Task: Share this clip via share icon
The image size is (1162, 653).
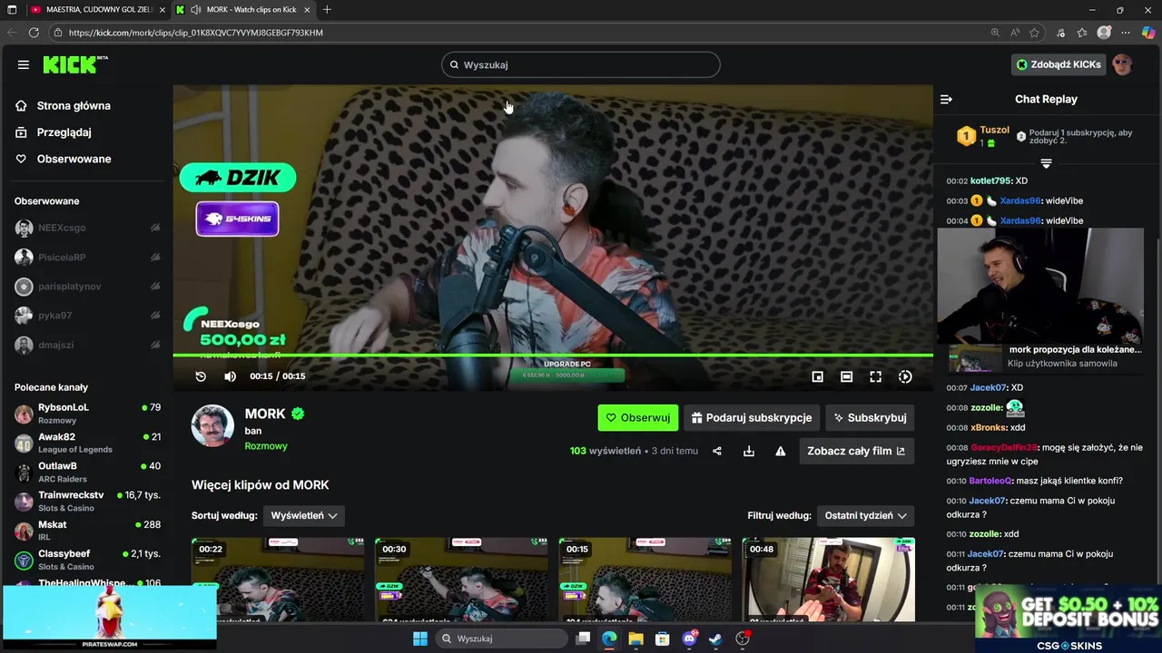Action: tap(717, 451)
